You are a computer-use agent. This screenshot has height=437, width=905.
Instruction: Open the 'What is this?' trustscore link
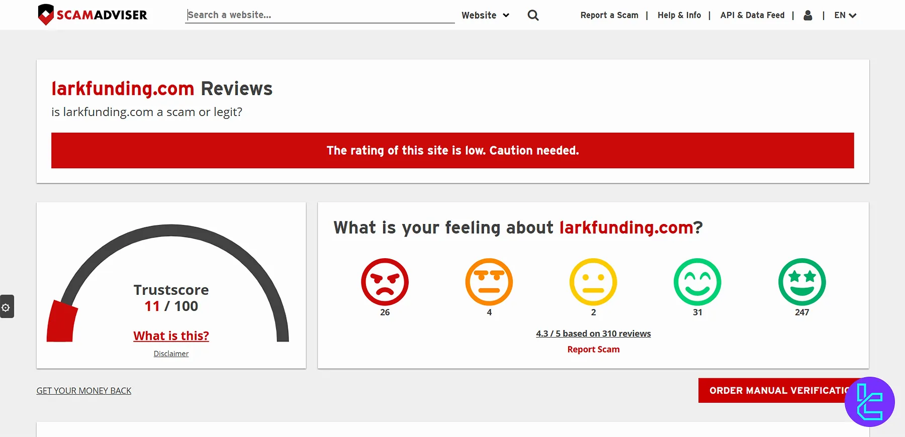tap(171, 336)
